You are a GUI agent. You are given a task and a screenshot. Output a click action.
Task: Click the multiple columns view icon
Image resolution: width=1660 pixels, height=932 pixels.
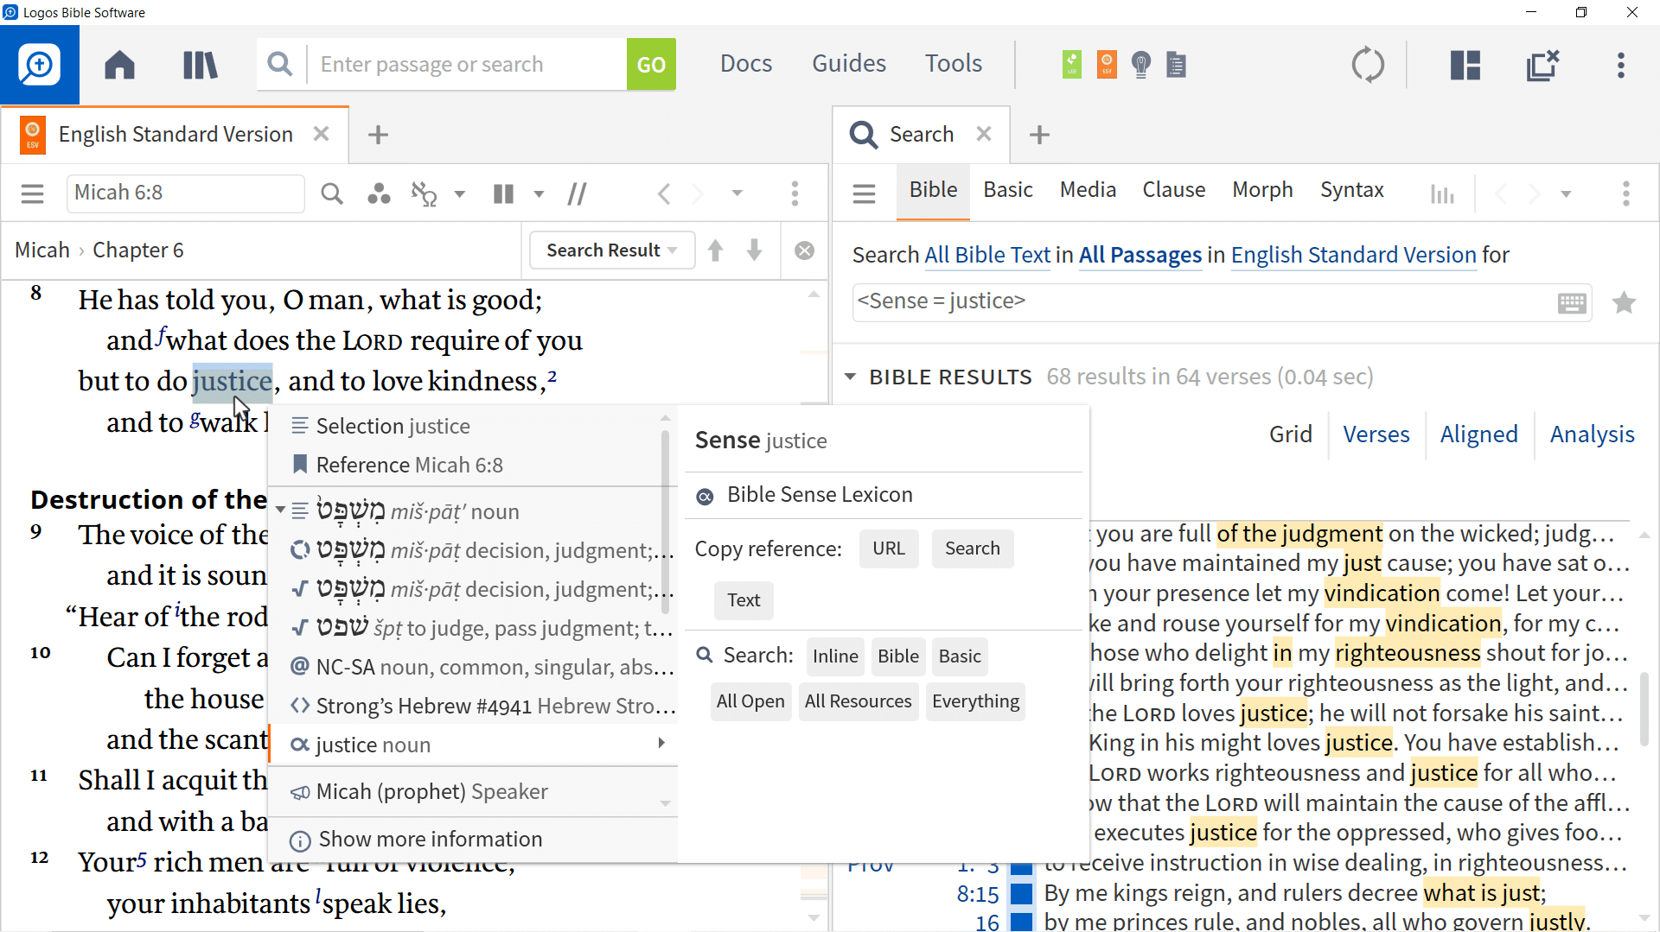coord(503,193)
